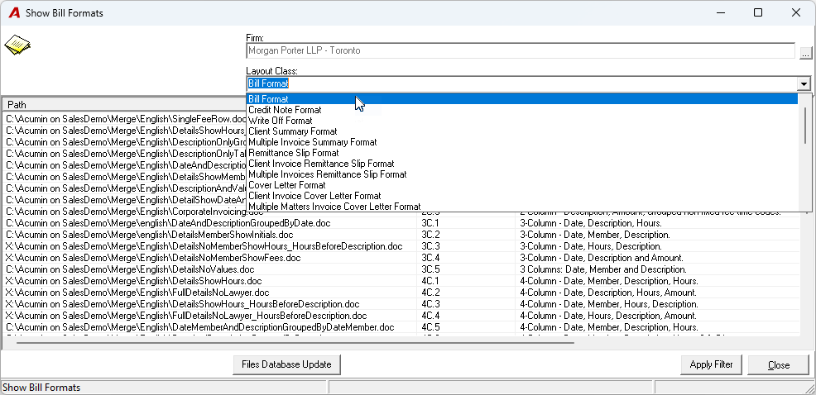Click description '4-Column - Date, Description, Hours, Amount.'
Image resolution: width=816 pixels, height=395 pixels.
point(607,293)
